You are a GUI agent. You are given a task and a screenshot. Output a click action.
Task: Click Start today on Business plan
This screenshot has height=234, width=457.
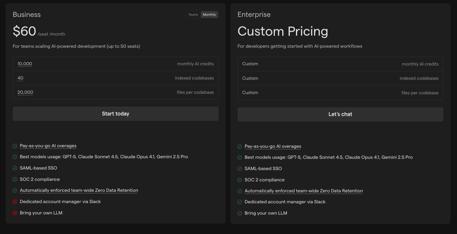tap(116, 114)
